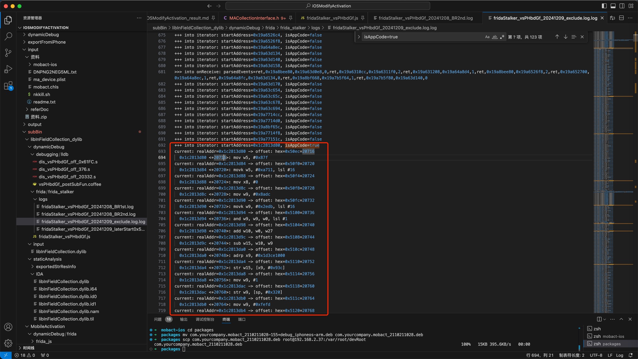Customize layout from title bar
638x359 pixels.
tap(631, 6)
